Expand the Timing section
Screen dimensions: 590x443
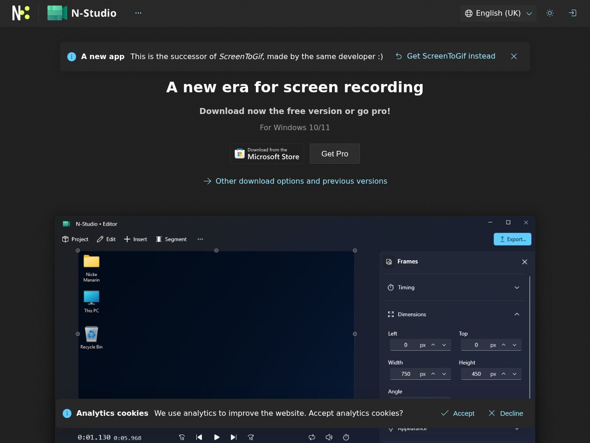coord(454,287)
